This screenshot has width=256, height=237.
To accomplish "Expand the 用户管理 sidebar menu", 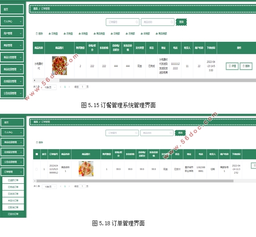I will [x=12, y=33].
